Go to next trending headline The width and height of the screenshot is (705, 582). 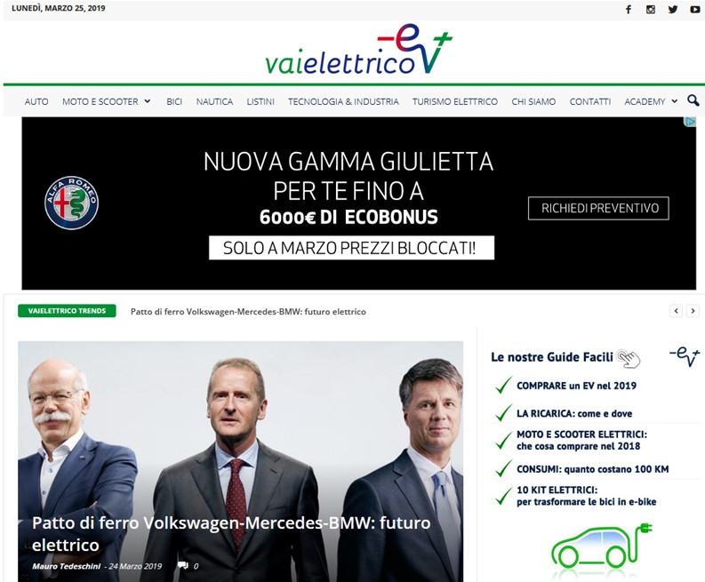693,311
